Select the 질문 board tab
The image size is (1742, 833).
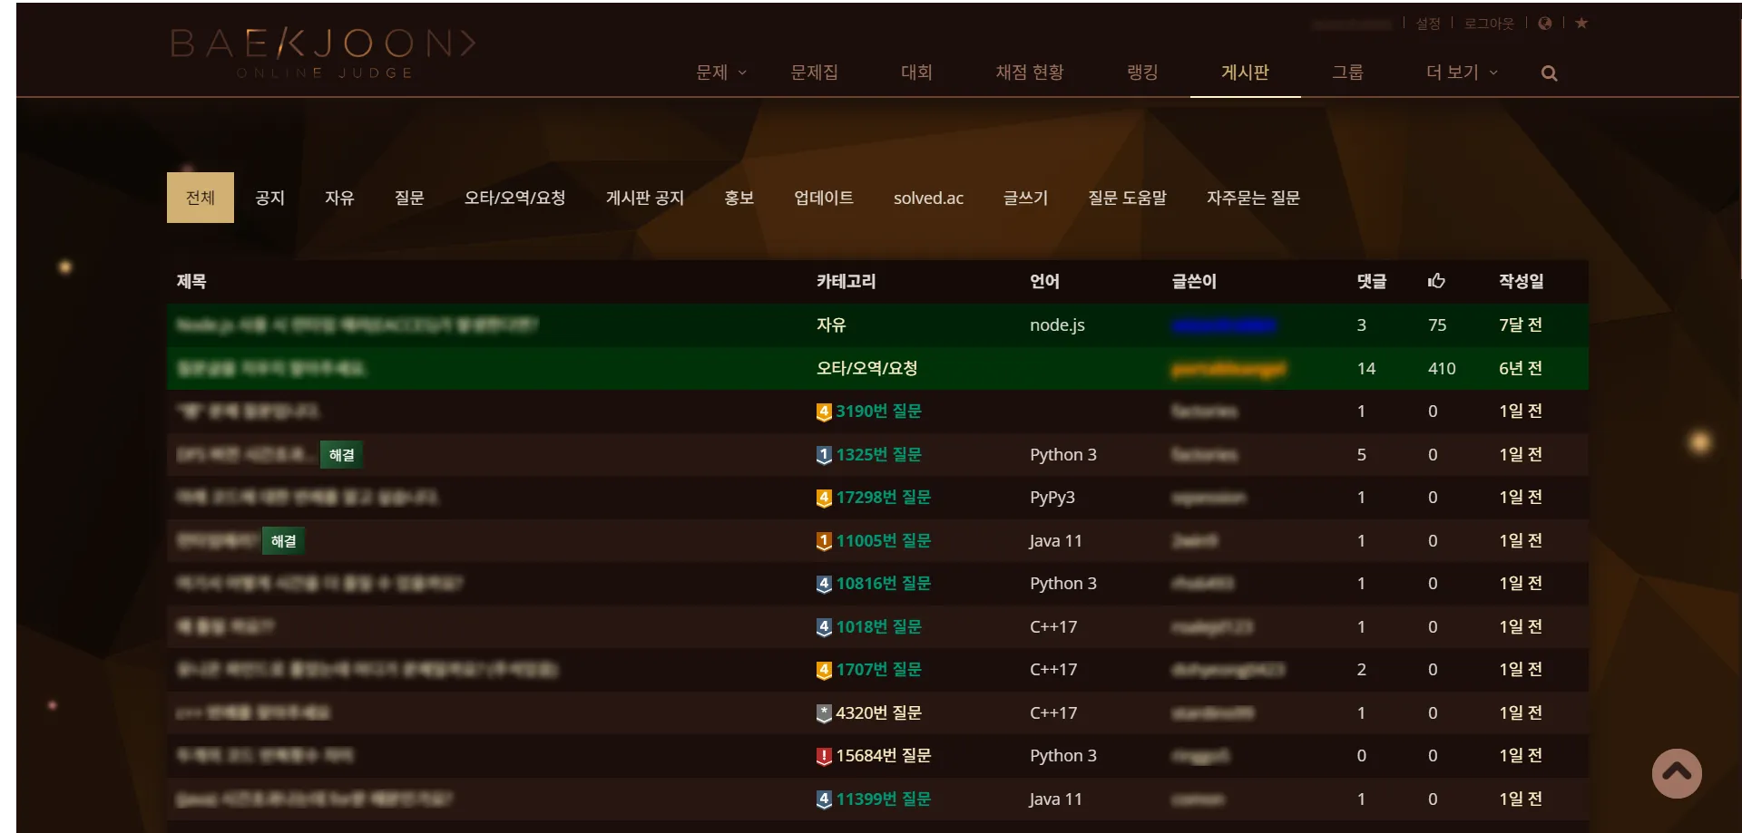tap(409, 198)
